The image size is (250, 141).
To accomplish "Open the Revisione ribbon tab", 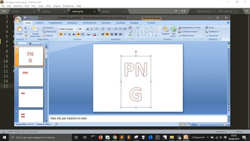I will pos(106,23).
